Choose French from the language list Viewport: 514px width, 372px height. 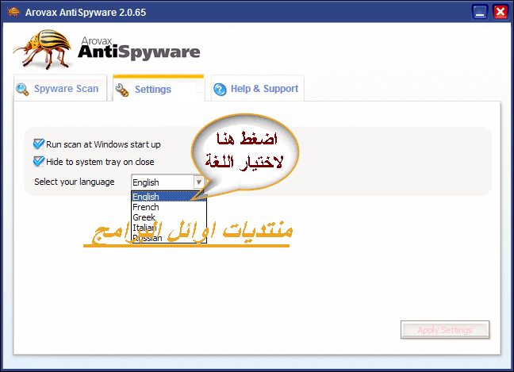[x=146, y=207]
